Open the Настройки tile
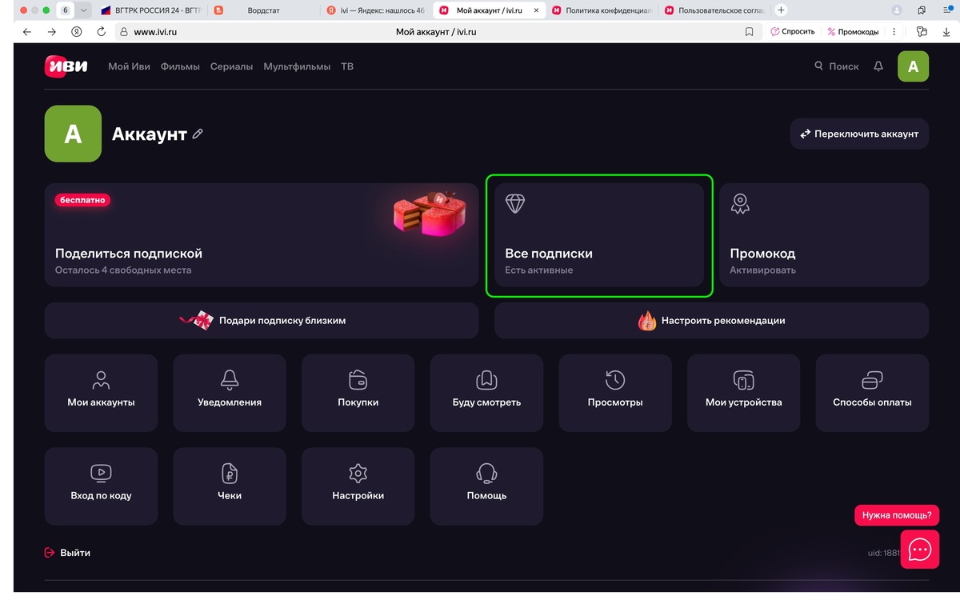Viewport: 960px width, 608px height. (358, 486)
